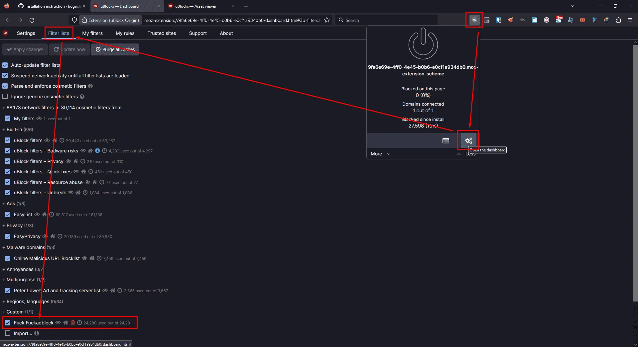Uncheck Online Malicious URL Blocklist
The width and height of the screenshot is (638, 347).
point(8,258)
